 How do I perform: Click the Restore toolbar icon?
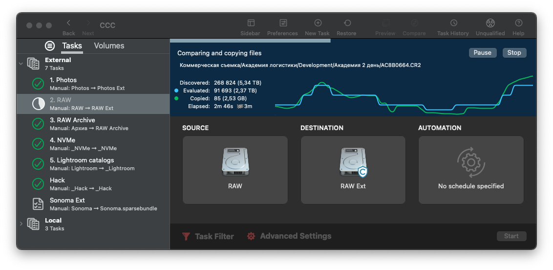pyautogui.click(x=347, y=23)
